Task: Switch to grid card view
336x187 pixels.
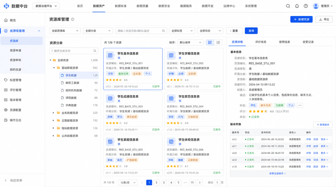Action: [x=210, y=42]
